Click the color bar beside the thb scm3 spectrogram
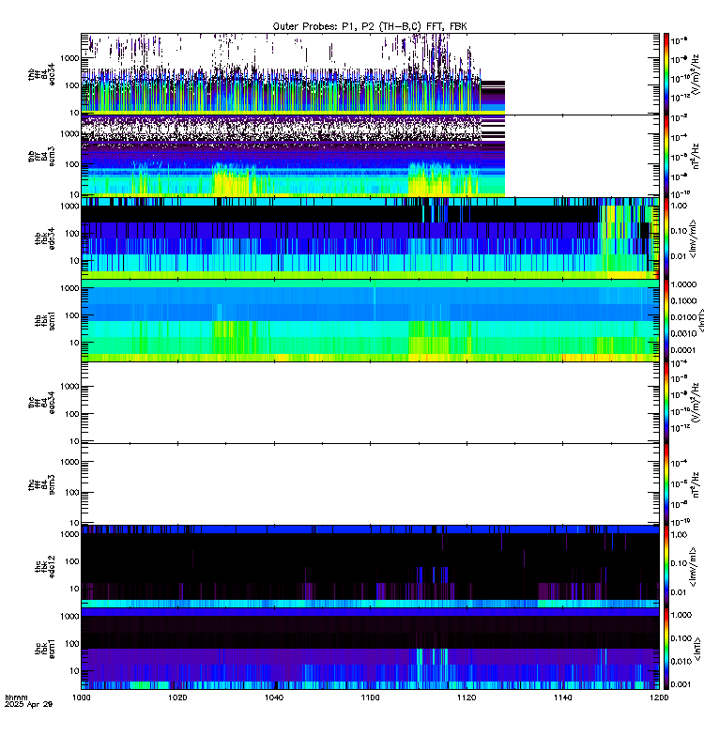The image size is (704, 751). (x=666, y=156)
